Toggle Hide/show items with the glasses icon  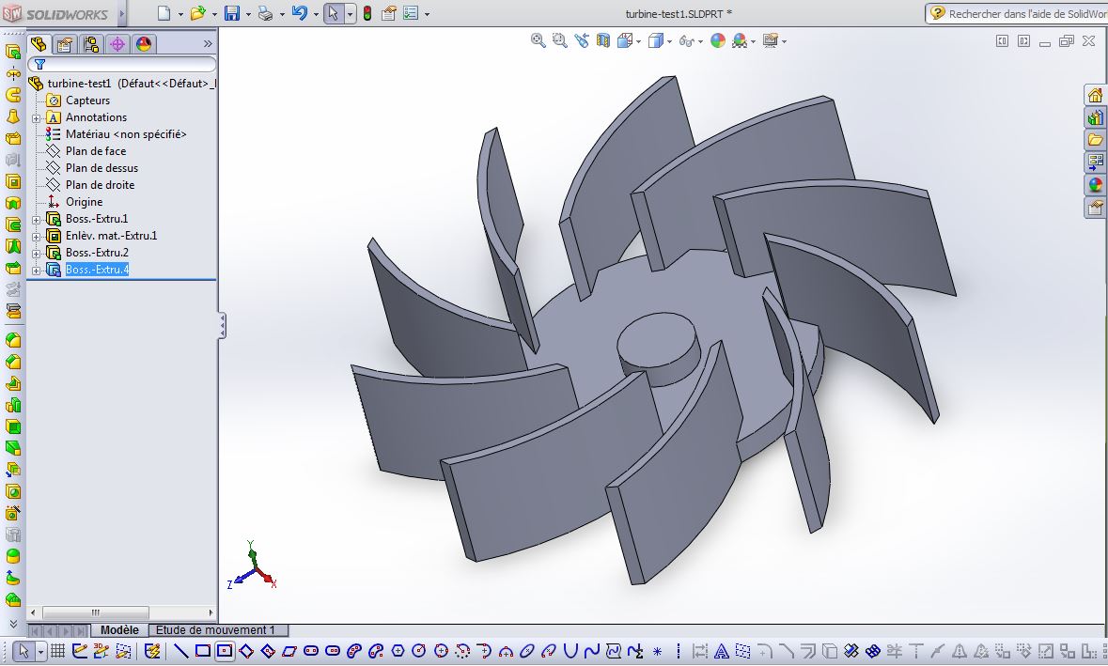coord(687,40)
